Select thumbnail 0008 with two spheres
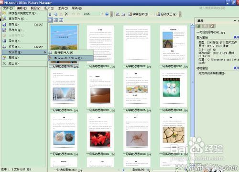This screenshot has height=172, width=239. (x=64, y=132)
